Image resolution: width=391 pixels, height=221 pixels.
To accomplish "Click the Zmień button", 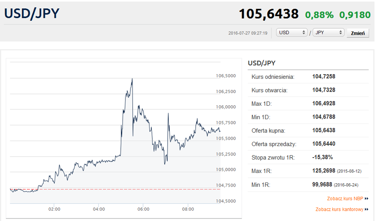I will 357,33.
